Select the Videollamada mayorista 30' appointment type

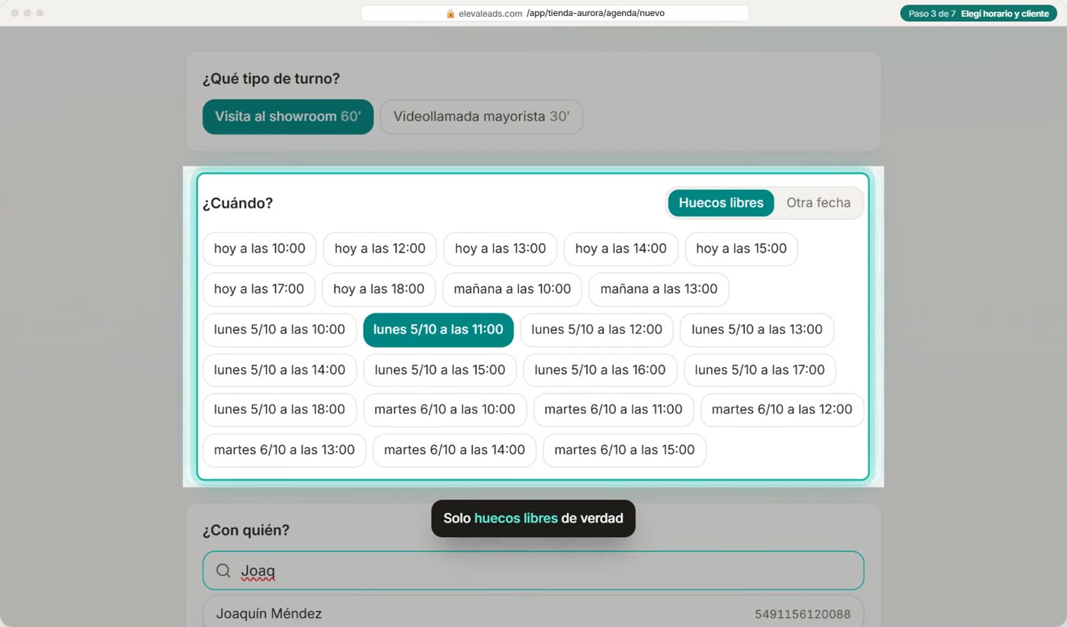pos(482,117)
